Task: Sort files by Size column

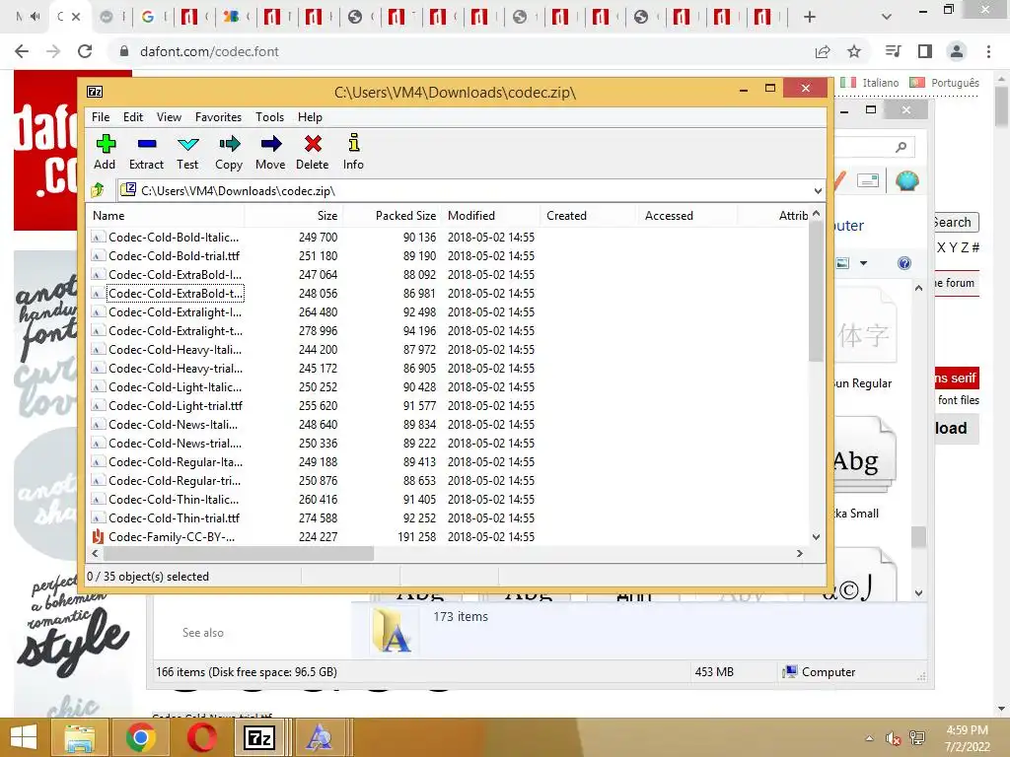Action: pyautogui.click(x=293, y=216)
